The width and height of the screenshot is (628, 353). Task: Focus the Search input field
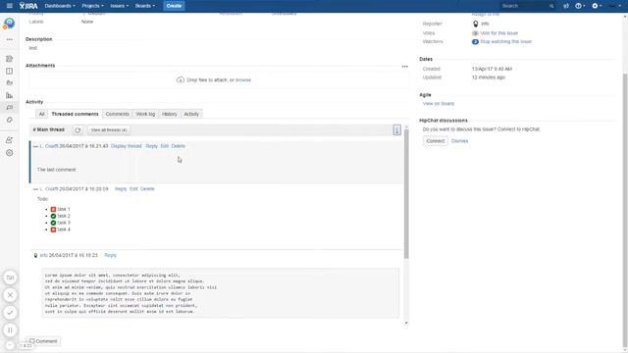coord(525,6)
